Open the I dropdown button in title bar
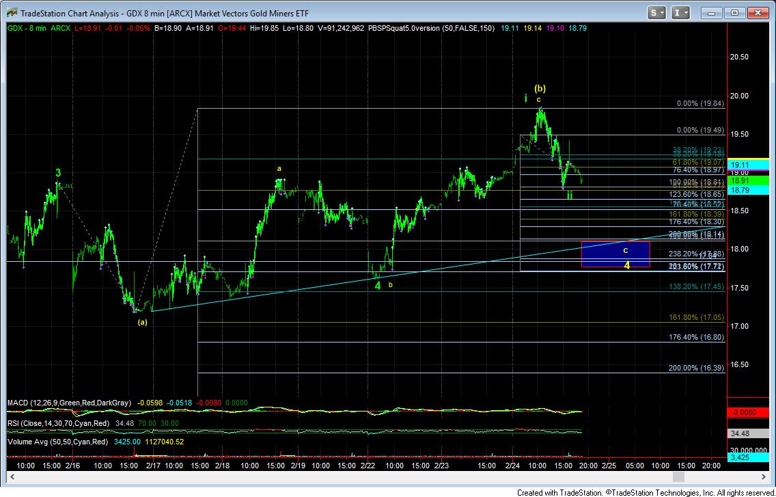This screenshot has width=776, height=497. [682, 13]
